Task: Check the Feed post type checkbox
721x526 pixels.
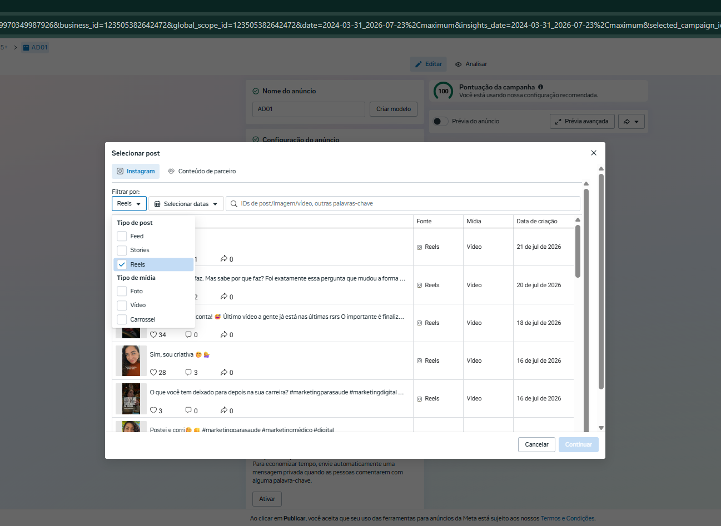Action: [x=122, y=236]
